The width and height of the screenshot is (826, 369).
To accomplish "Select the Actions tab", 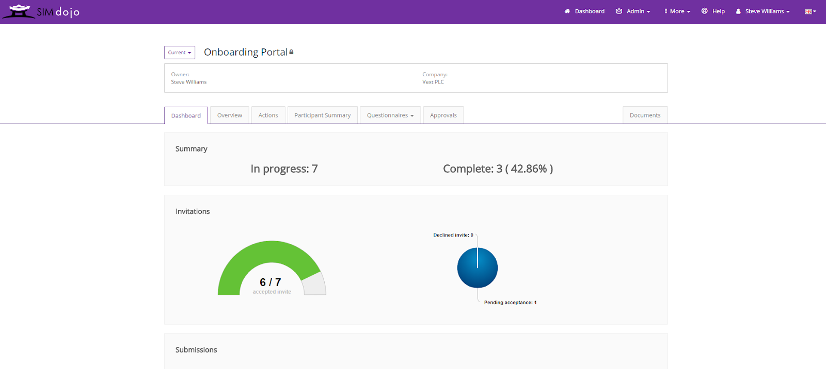I will [x=268, y=115].
